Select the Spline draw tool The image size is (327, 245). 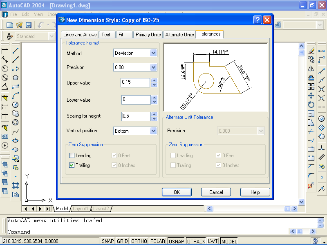16,131
